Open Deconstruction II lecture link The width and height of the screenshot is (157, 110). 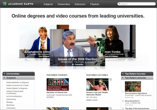point(132,101)
